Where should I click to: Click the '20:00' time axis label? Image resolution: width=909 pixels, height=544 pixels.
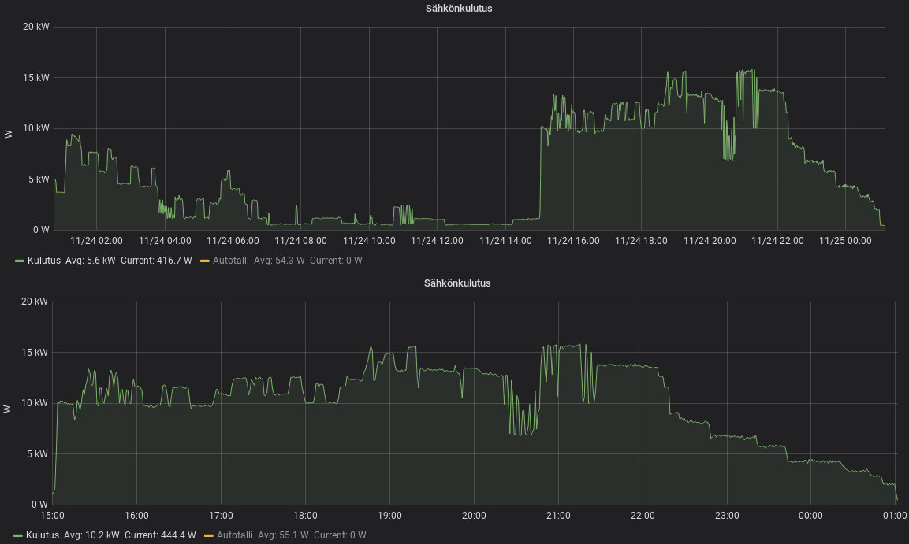475,516
